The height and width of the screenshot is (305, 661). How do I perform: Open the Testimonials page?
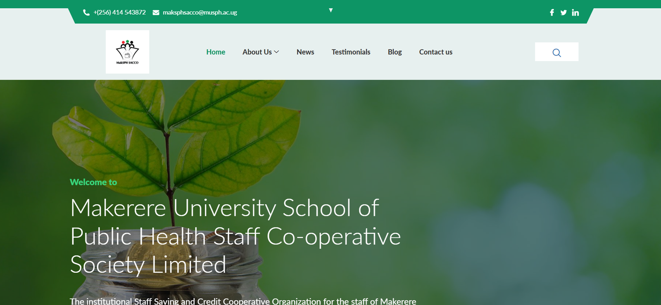tap(351, 52)
